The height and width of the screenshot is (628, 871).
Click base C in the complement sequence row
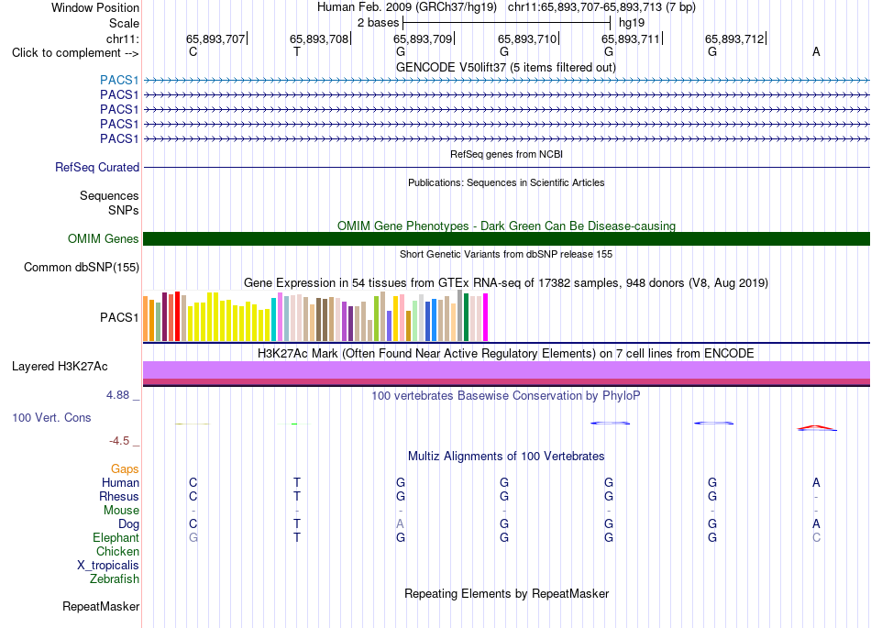tap(193, 51)
